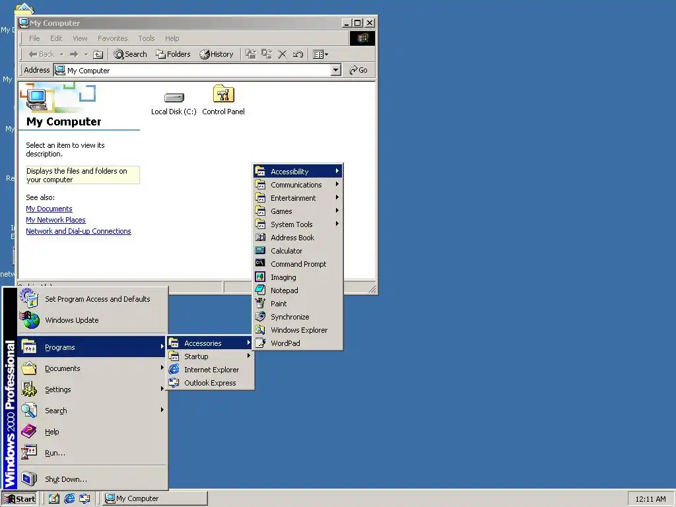
Task: Expand the Startup submenu
Action: 210,356
